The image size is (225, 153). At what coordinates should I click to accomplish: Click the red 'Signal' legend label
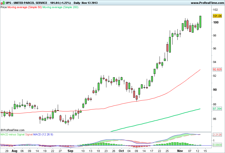(29, 134)
